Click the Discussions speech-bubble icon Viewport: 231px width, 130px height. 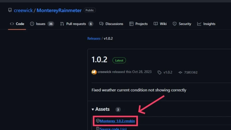(x=101, y=24)
